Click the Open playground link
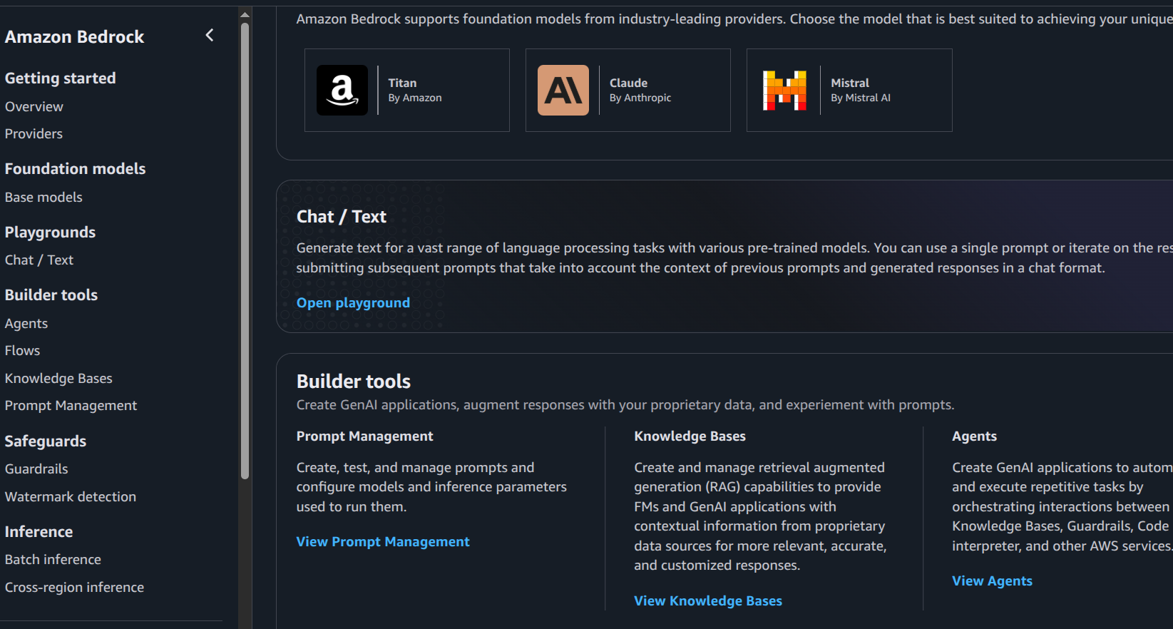 [x=353, y=302]
